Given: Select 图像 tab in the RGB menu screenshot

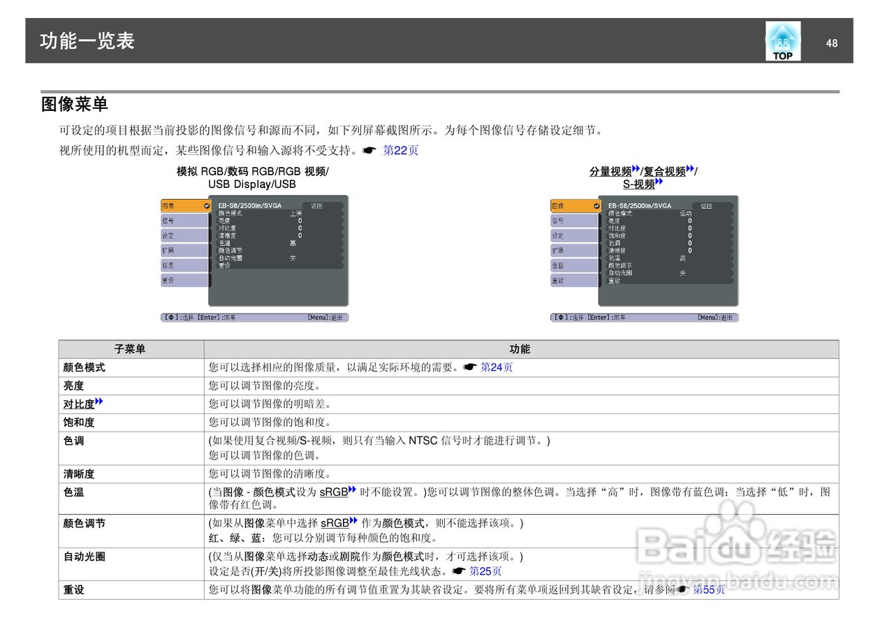Looking at the screenshot, I should point(185,206).
